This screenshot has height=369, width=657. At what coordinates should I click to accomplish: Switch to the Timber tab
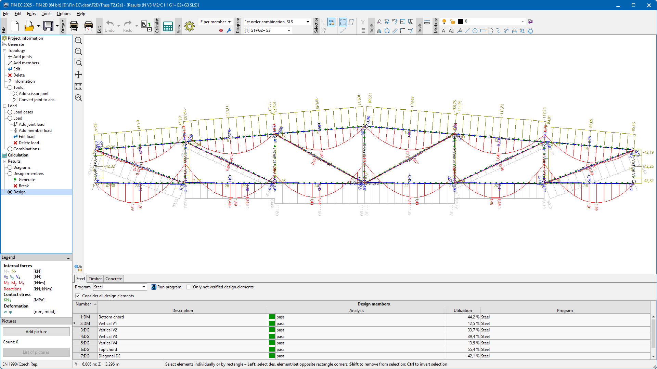(95, 279)
